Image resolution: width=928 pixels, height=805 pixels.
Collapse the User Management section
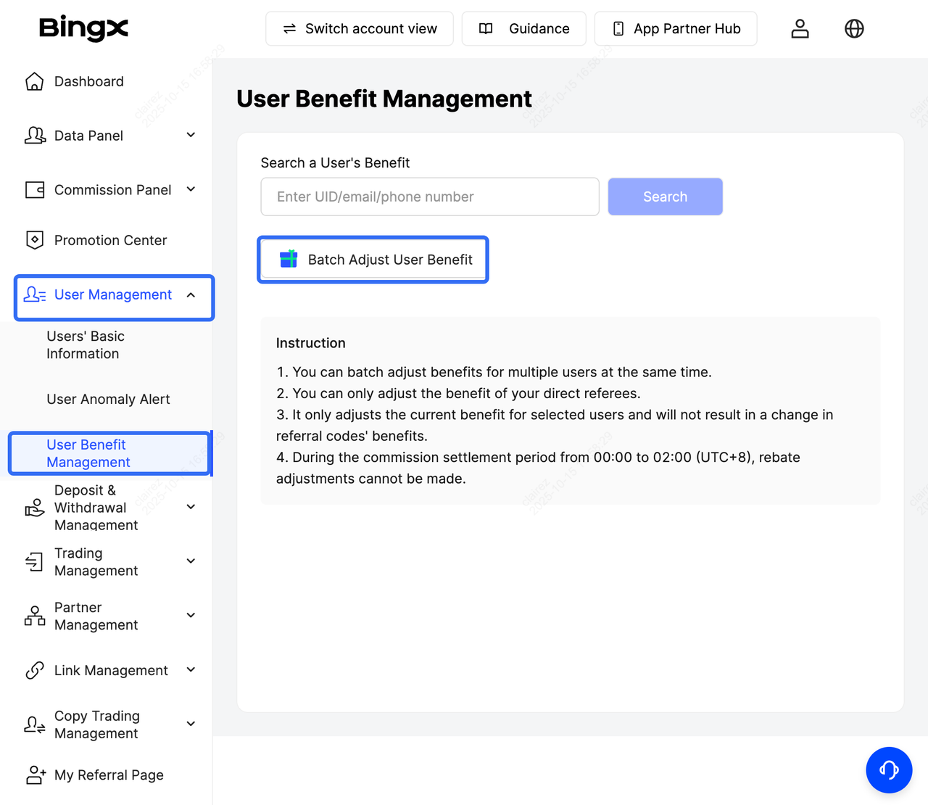(191, 294)
